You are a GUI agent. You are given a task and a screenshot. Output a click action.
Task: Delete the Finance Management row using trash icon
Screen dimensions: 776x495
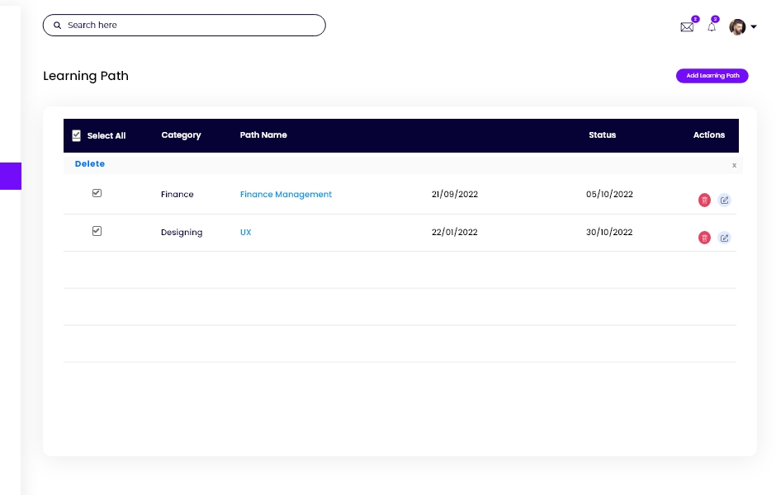tap(704, 200)
